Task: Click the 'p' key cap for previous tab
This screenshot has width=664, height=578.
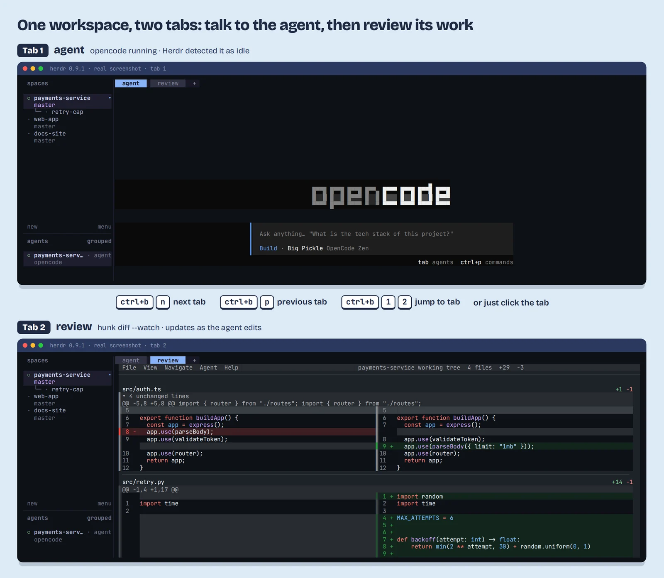Action: pos(267,302)
